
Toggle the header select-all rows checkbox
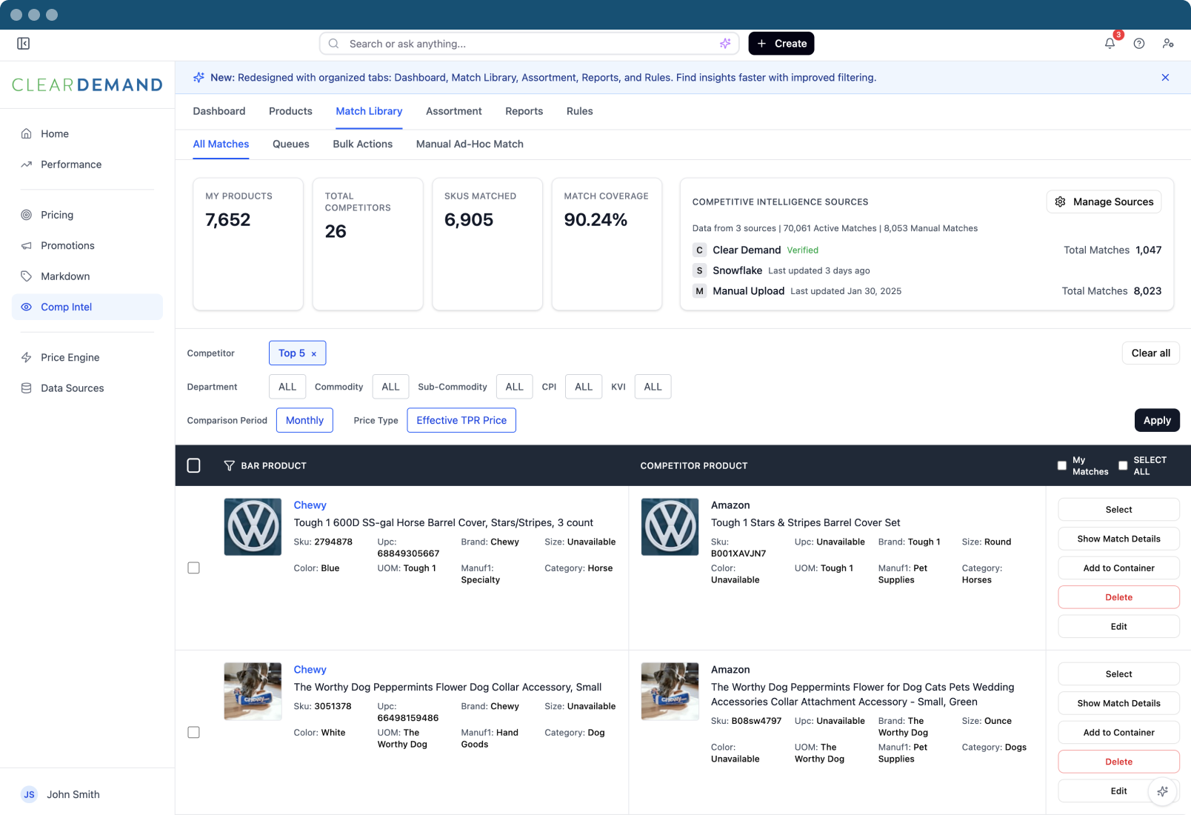click(x=194, y=466)
